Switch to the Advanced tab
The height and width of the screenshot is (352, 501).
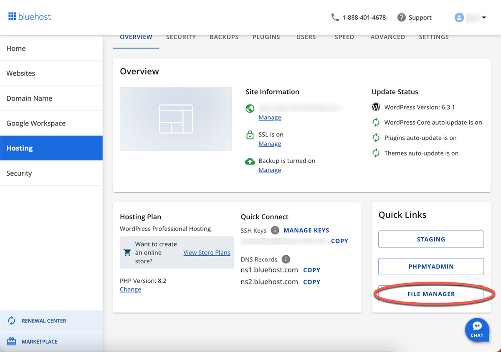[388, 37]
